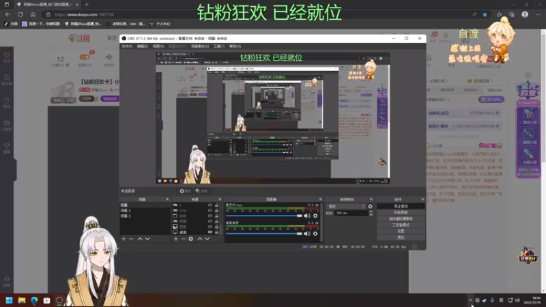Click 退出 button in OBS controls
The image size is (546, 307).
[x=401, y=237]
